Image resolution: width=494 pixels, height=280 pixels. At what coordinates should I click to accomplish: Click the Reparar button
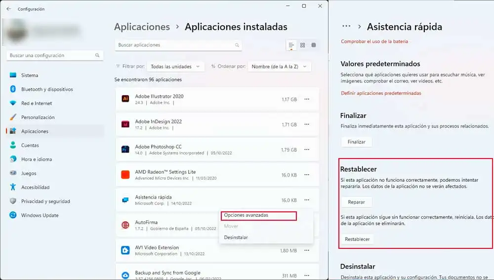click(356, 202)
